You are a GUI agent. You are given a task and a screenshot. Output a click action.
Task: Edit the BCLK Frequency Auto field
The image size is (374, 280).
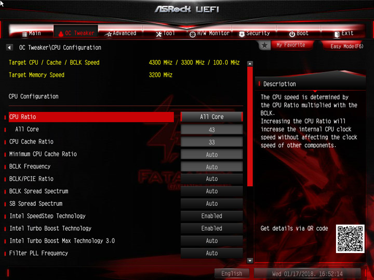211,167
